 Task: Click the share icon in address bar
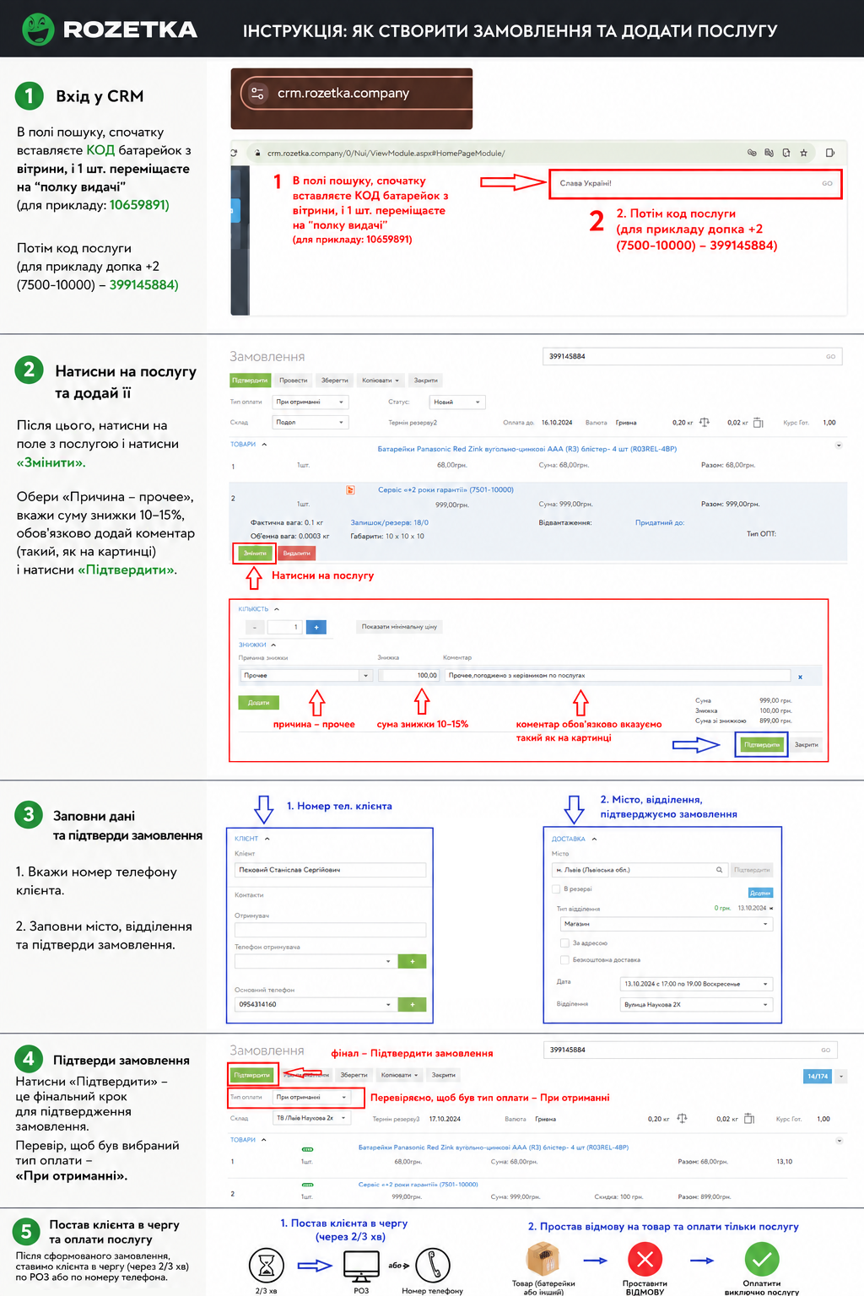(786, 153)
